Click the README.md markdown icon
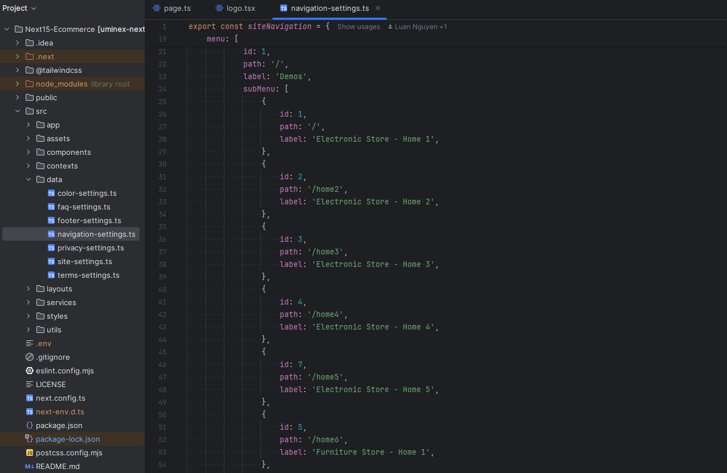Screen dimensions: 727x473 click(x=30, y=466)
